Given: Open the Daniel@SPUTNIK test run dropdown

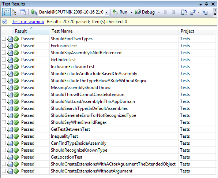Looking at the screenshot, I should tap(106, 12).
